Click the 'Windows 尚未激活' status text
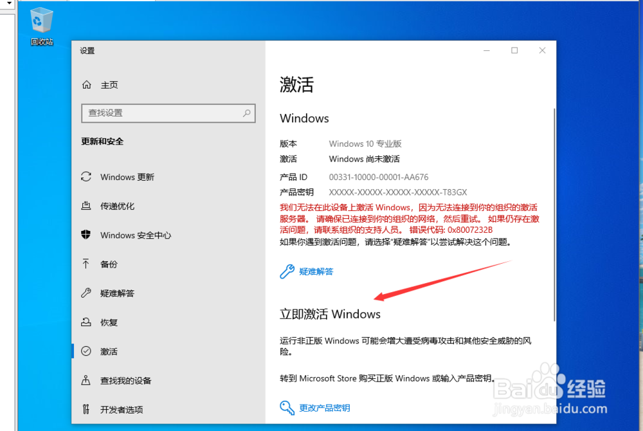Image resolution: width=643 pixels, height=431 pixels. [364, 159]
